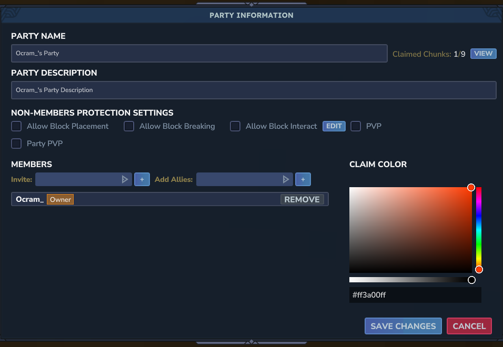The width and height of the screenshot is (503, 347).
Task: Expand the Invite player dropdown arrow
Action: 125,179
